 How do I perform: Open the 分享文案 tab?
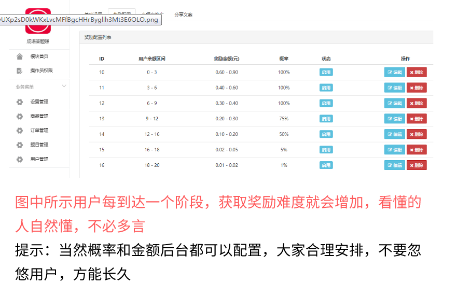183,15
